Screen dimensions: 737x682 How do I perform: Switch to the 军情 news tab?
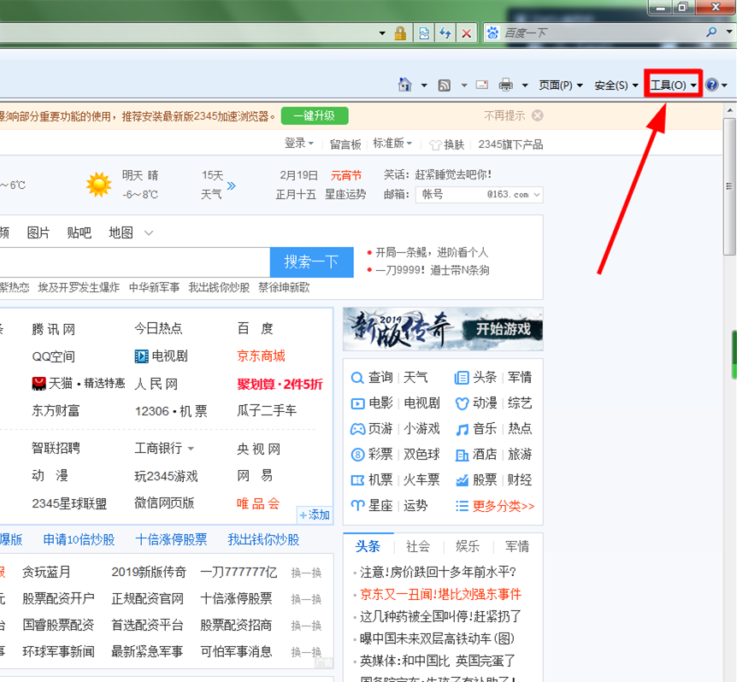coord(517,546)
